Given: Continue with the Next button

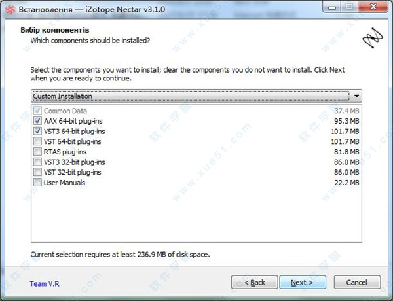Looking at the screenshot, I should (x=303, y=283).
